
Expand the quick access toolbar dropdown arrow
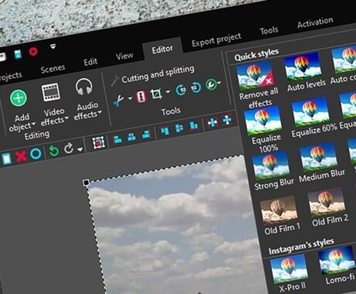click(x=53, y=47)
